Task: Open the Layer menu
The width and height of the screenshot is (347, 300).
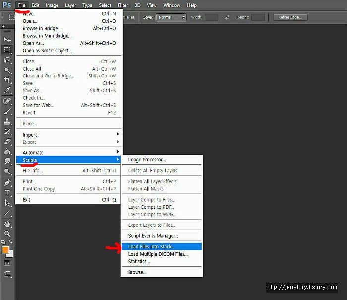Action: pos(70,5)
